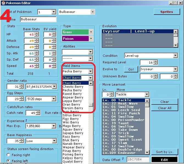Screen dimensions: 184x164
Task: Open the Pecha Berry held item dropdown
Action: [90, 71]
